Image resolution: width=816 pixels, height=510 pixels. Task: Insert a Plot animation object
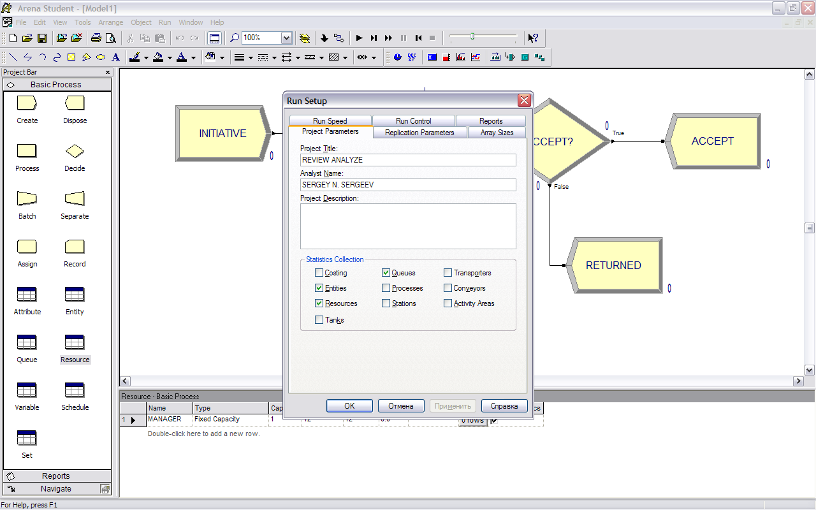(476, 57)
